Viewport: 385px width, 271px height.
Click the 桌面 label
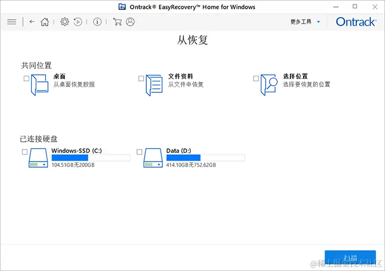point(59,76)
